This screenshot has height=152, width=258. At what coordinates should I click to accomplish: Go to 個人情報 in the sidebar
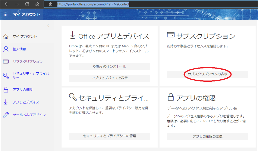pos(19,49)
